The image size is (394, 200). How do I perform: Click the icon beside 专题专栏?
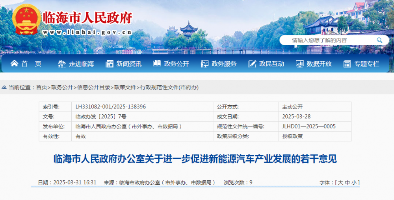[347, 64]
